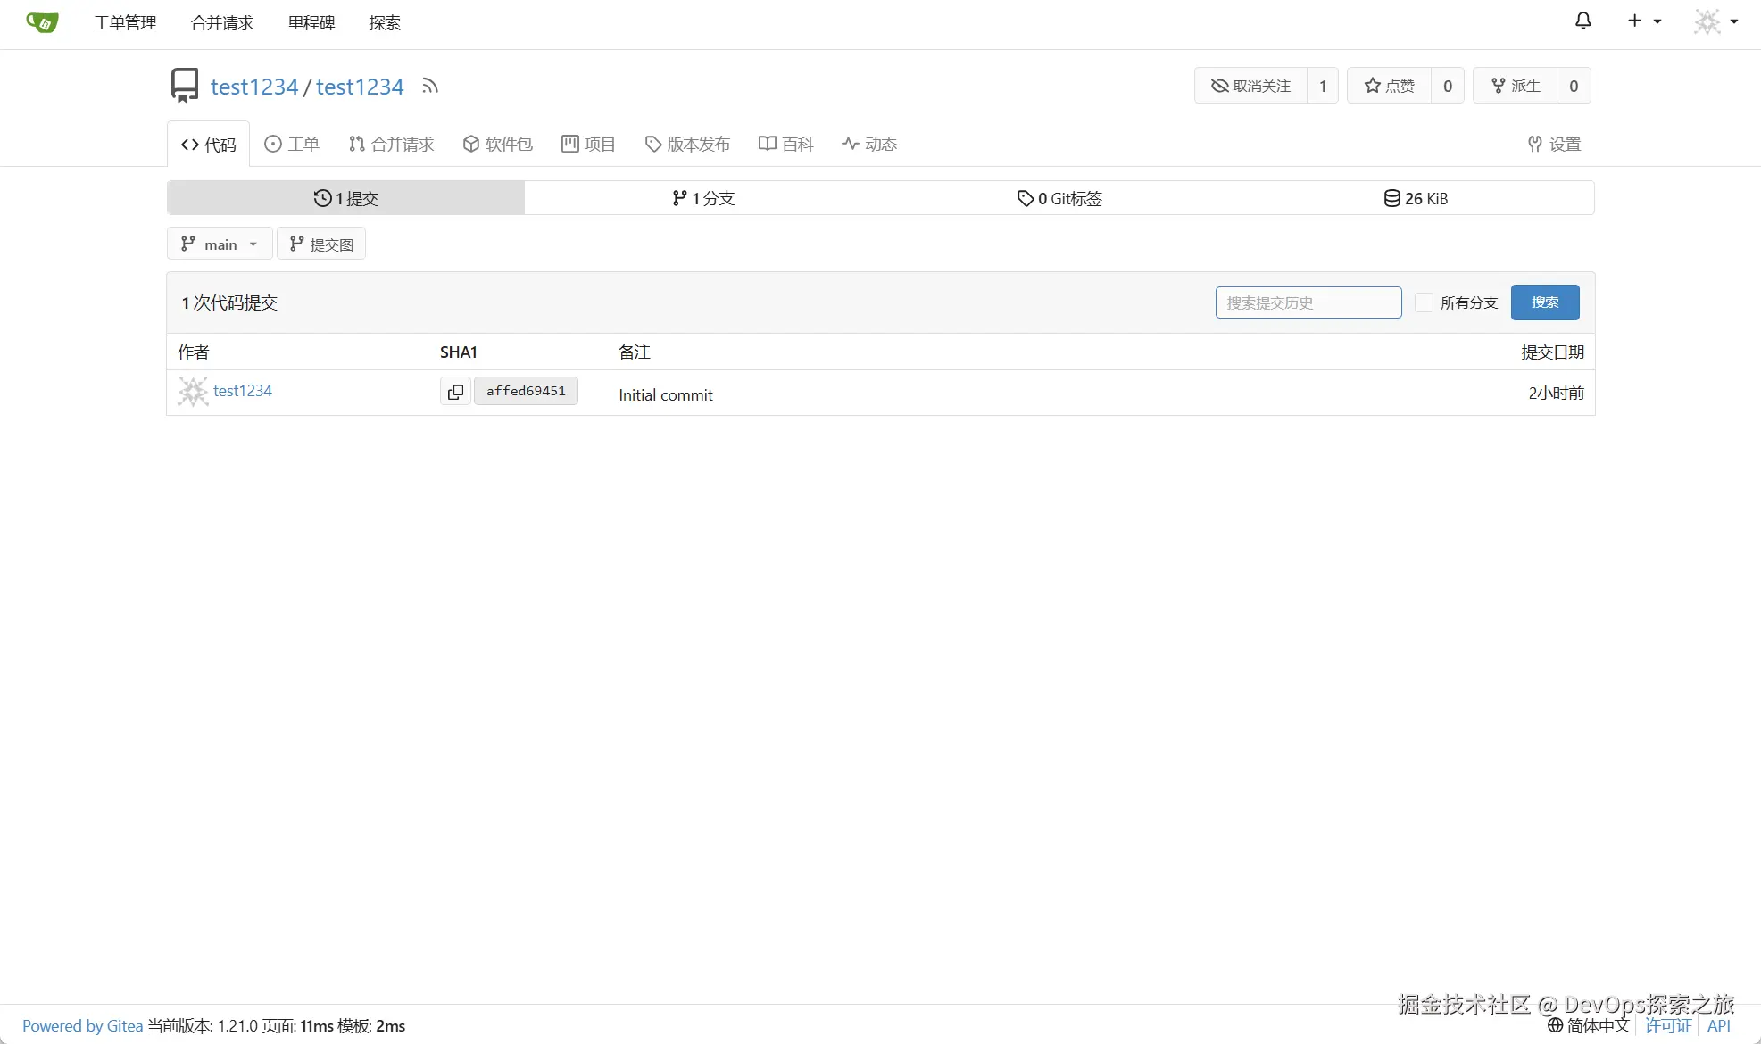Star the repository with 点赞
This screenshot has height=1044, width=1761.
pyautogui.click(x=1390, y=86)
